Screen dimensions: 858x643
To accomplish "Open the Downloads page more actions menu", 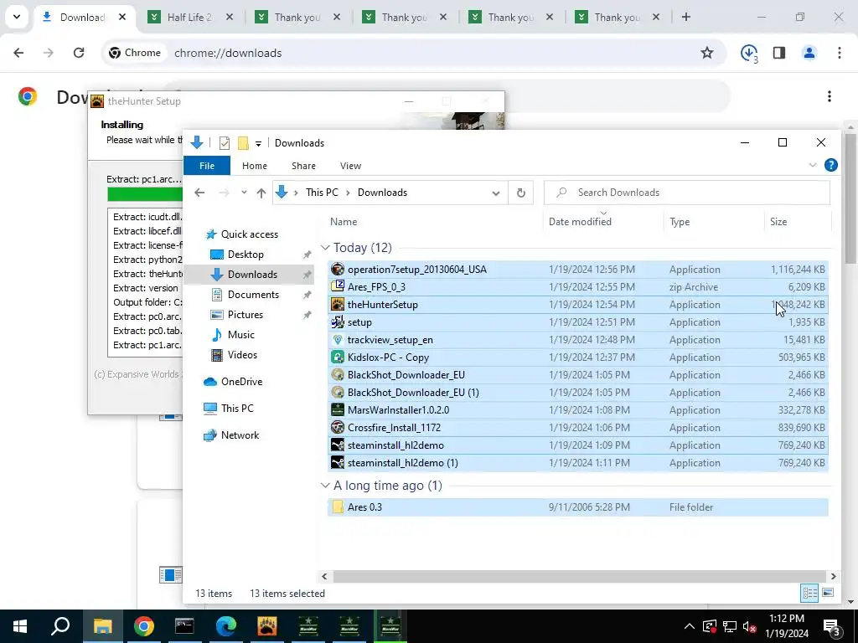I will [830, 96].
